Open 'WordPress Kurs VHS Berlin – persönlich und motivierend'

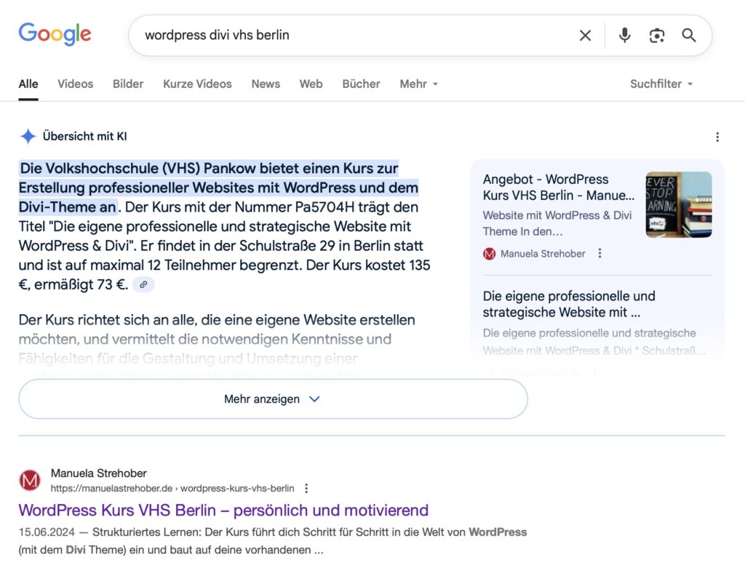223,510
